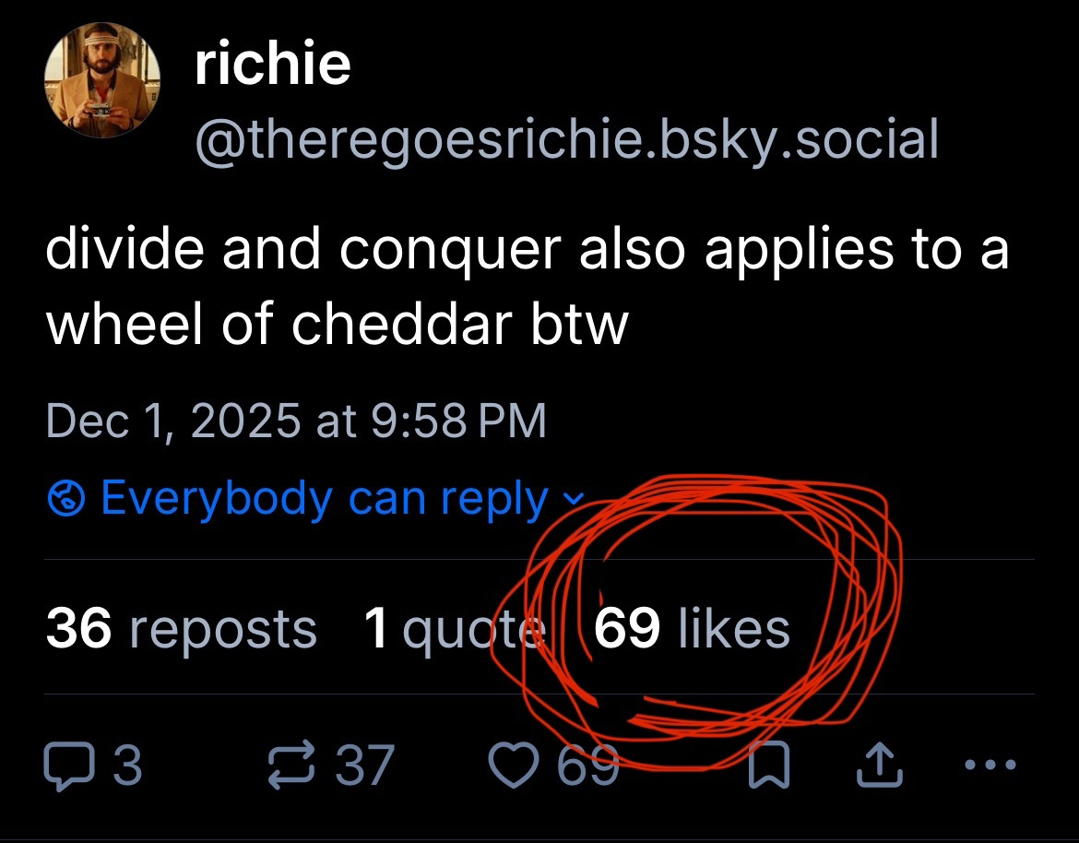Click the repost count 37
1079x843 pixels.
tap(363, 765)
